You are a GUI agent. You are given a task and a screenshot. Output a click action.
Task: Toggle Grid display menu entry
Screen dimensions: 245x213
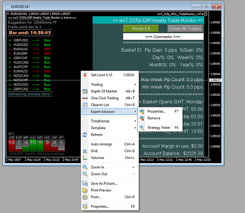point(110,151)
